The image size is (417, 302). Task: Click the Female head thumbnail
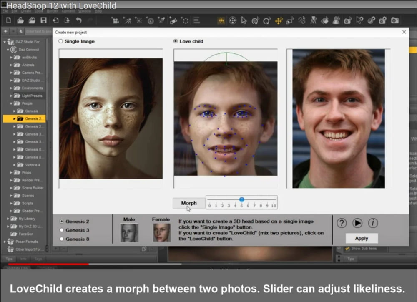tap(161, 233)
